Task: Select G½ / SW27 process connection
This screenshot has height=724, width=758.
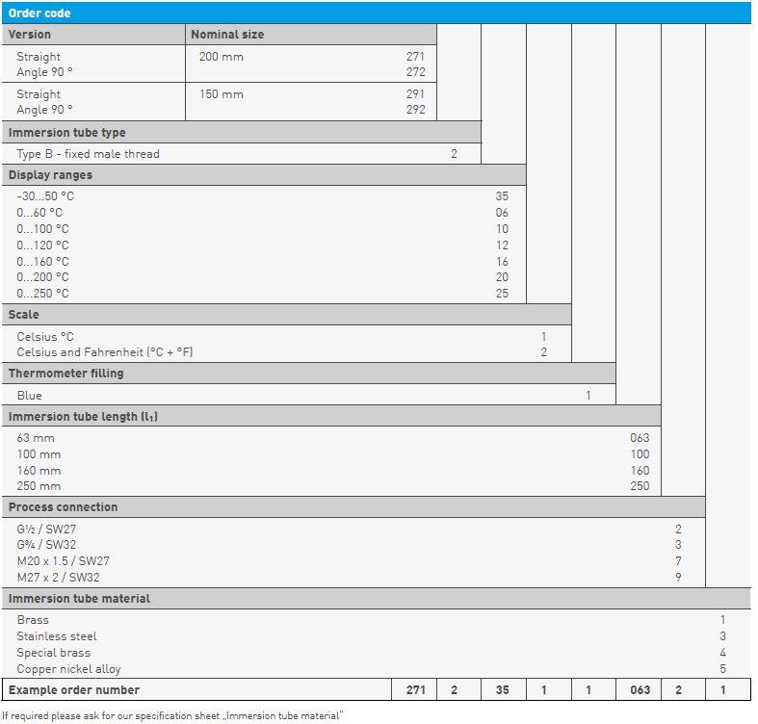Action: [44, 530]
